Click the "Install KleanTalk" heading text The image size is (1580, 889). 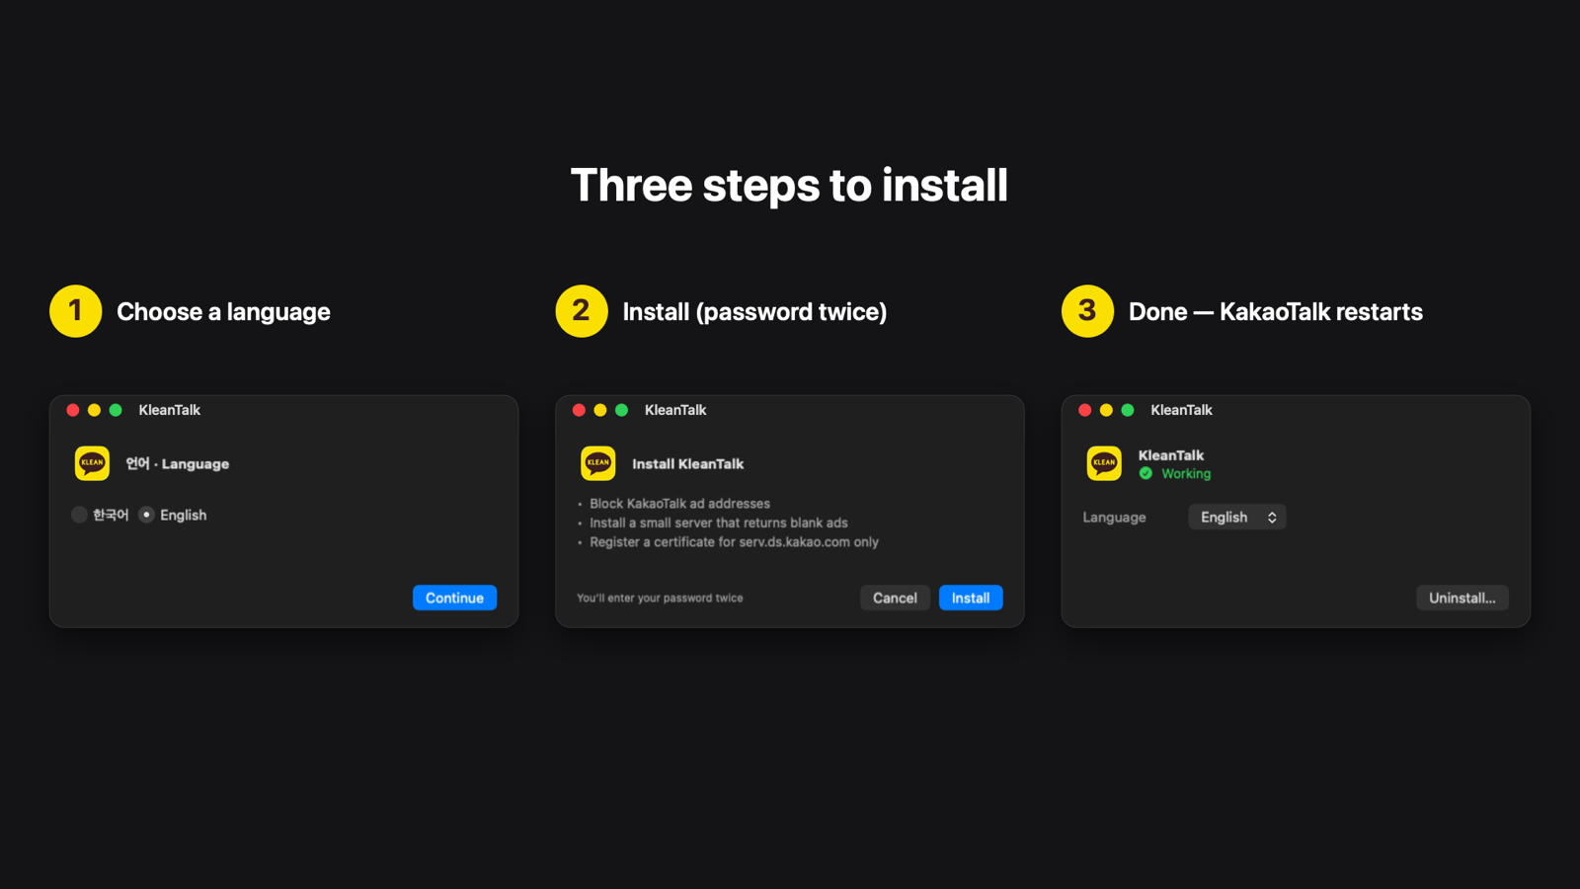[x=687, y=463]
